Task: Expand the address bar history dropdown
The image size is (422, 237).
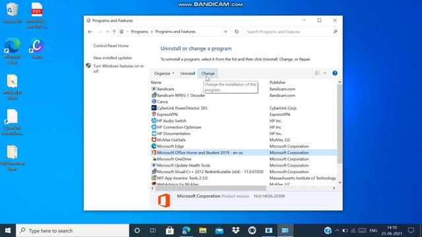Action: point(226,32)
